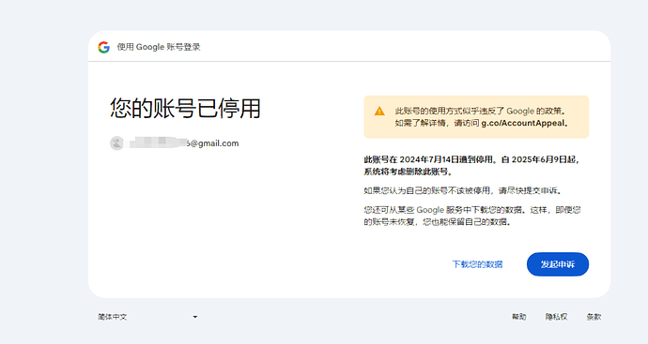Expand the language dropdown arrow
The width and height of the screenshot is (648, 344).
tap(195, 317)
